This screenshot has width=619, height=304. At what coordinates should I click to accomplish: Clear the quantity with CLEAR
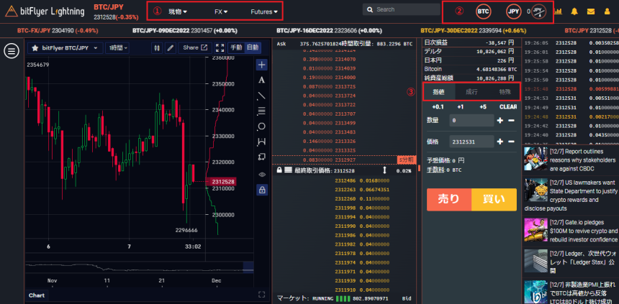click(508, 107)
